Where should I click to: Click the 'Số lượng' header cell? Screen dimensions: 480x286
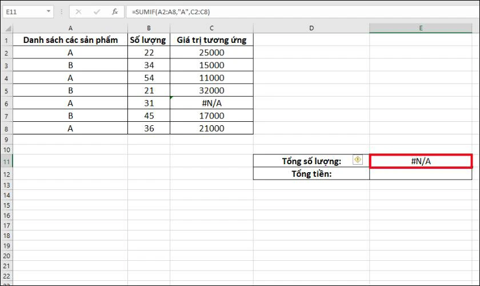pyautogui.click(x=149, y=40)
